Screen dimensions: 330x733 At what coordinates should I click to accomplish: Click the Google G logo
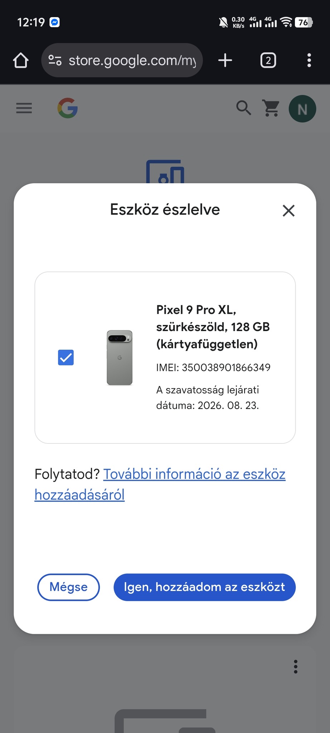pyautogui.click(x=68, y=108)
